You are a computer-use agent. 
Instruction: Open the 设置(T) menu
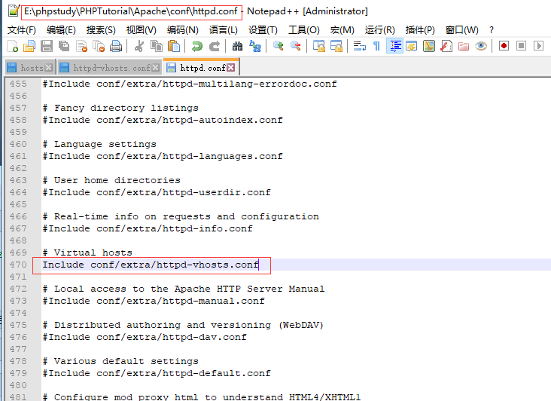click(263, 30)
